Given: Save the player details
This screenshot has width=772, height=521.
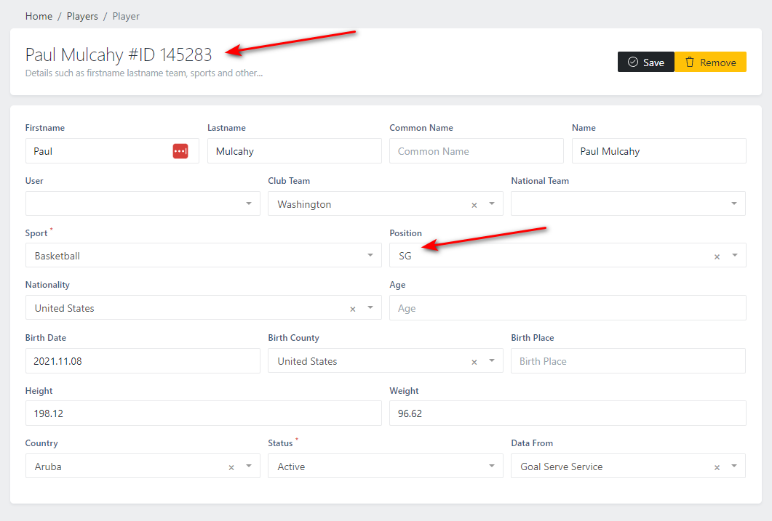Looking at the screenshot, I should point(646,62).
